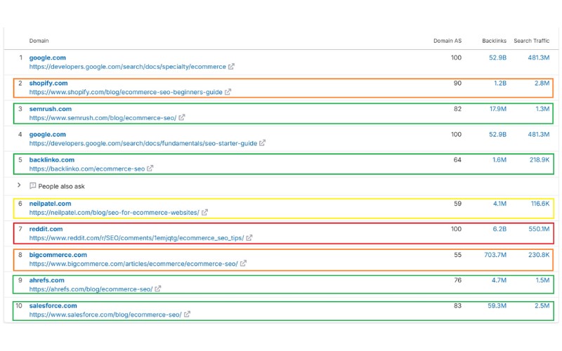Click the 2.8M search traffic for shopify.com
Image resolution: width=562 pixels, height=351 pixels.
(542, 83)
